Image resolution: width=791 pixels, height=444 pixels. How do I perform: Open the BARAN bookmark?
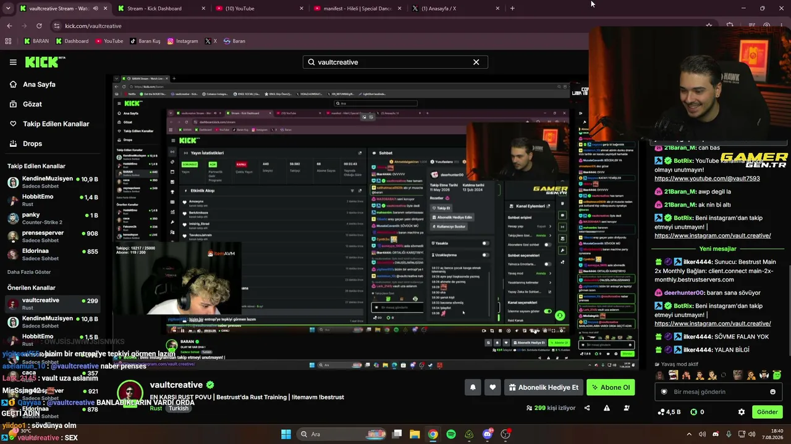coord(36,41)
